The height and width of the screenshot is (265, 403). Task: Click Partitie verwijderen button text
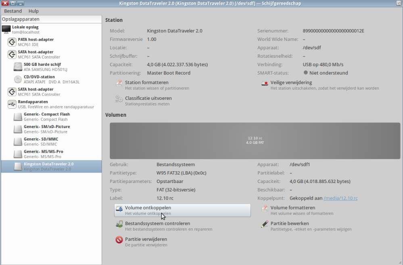[x=146, y=239]
